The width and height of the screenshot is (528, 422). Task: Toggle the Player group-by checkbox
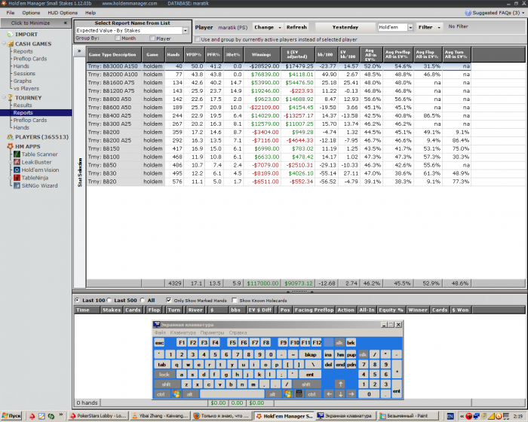(x=152, y=38)
